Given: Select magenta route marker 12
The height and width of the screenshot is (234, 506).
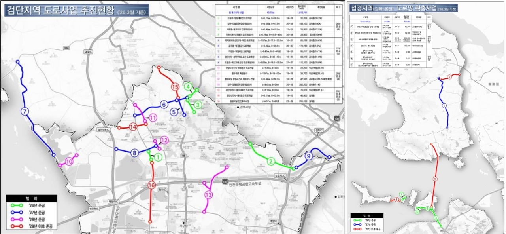Looking at the screenshot, I should pos(164,140).
